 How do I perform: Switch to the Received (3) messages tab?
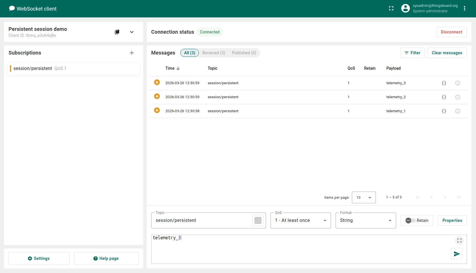[x=214, y=53]
